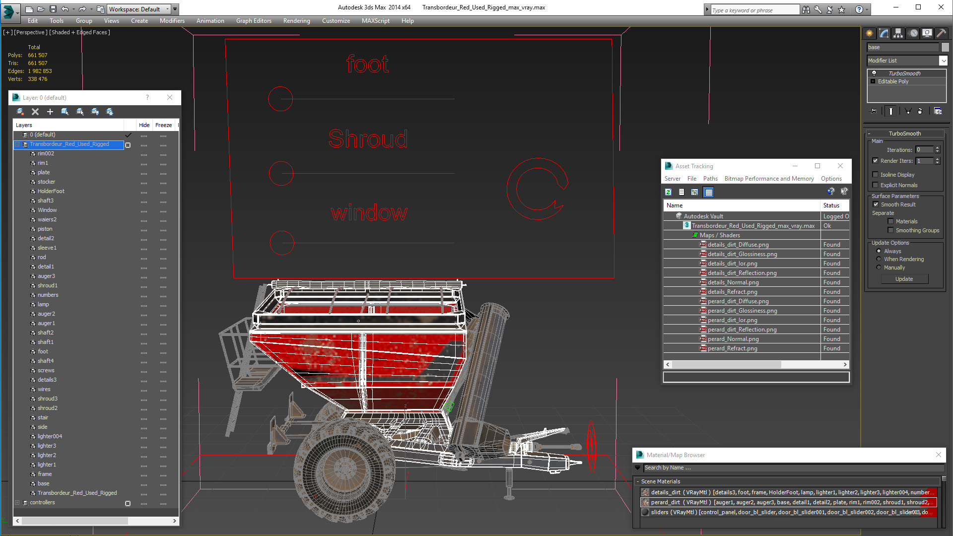Open the Hierarchy command panel tab
953x536 pixels.
(x=898, y=33)
